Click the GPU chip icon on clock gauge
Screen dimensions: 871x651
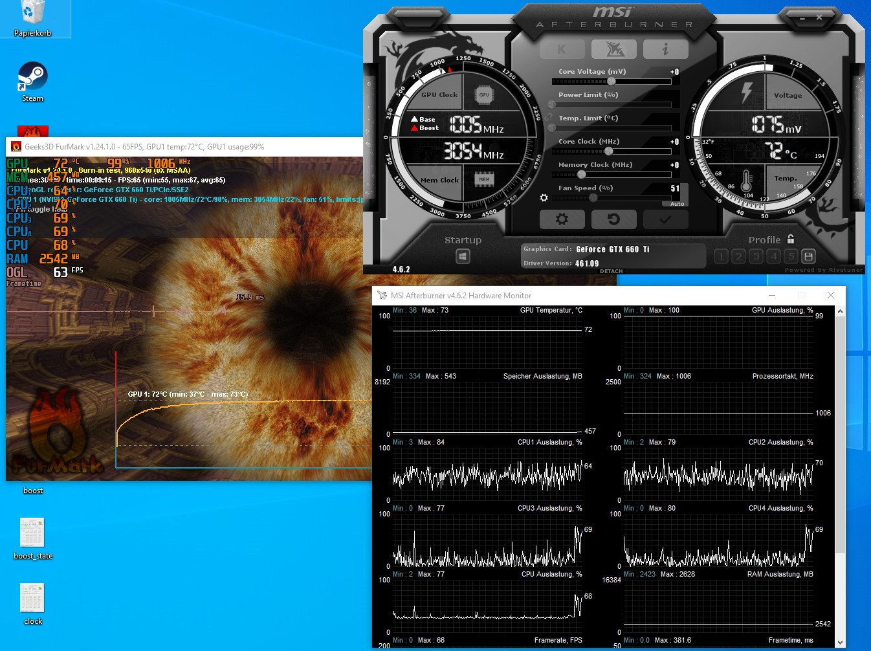tap(484, 95)
